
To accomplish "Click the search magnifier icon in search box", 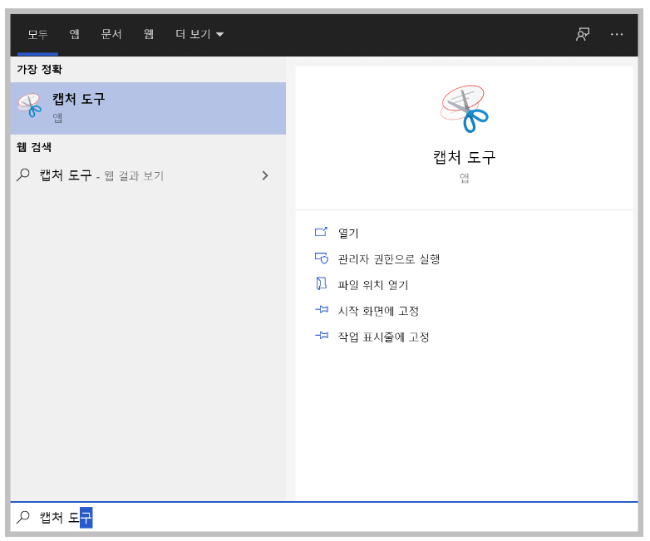I will pos(22,517).
